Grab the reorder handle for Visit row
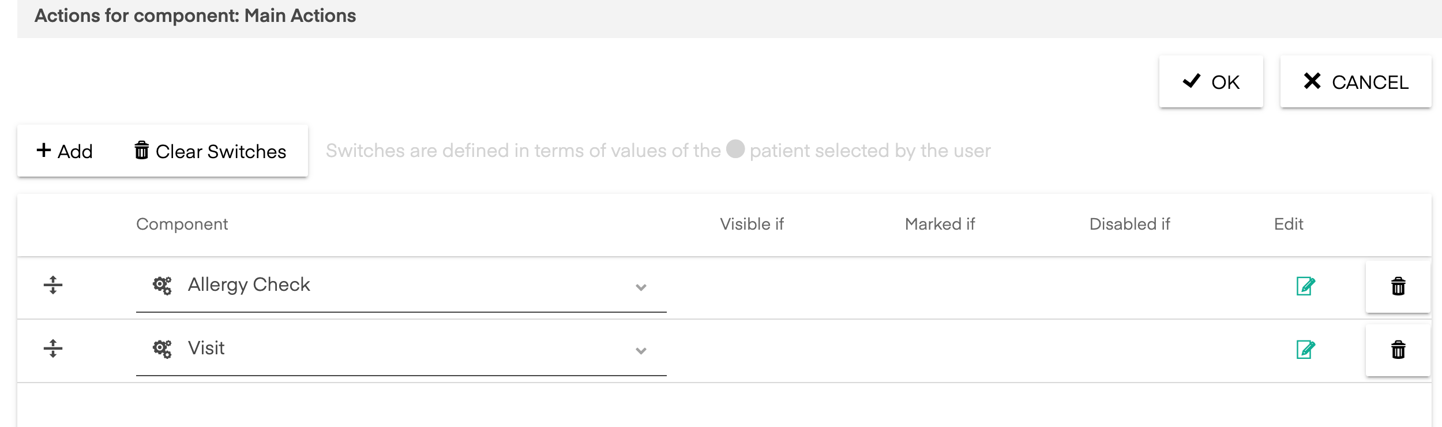 click(x=53, y=349)
